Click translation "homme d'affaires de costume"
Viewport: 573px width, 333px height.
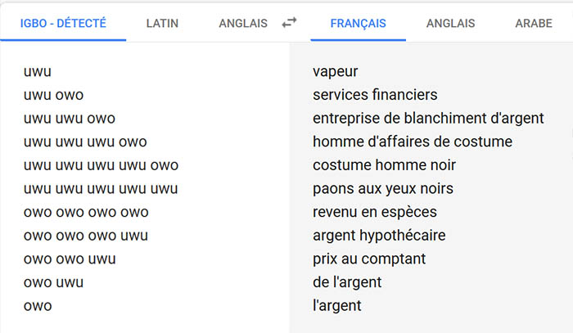tap(412, 142)
